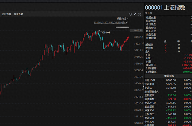
Task: Open the 基金指数 row
Action: (151, 107)
